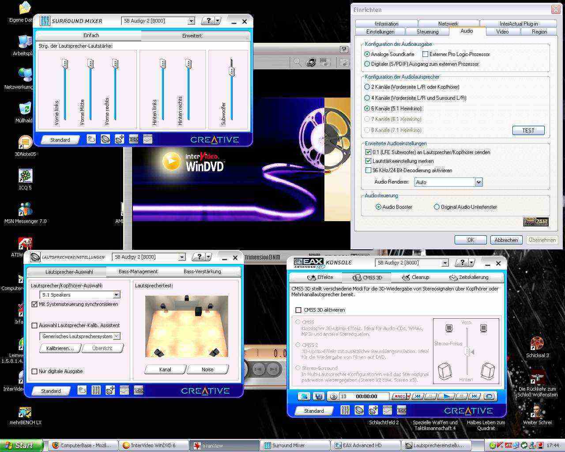The image size is (565, 452).
Task: Open equalizer icon in Lautsprechereinstellungen
Action: (x=124, y=390)
